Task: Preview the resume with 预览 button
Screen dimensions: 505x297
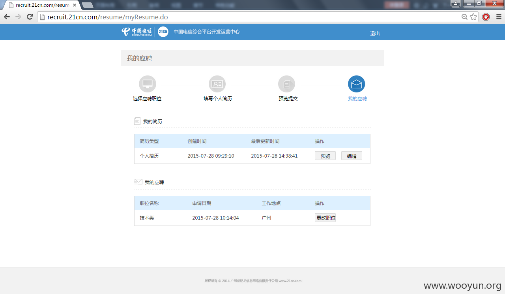Action: pyautogui.click(x=325, y=156)
